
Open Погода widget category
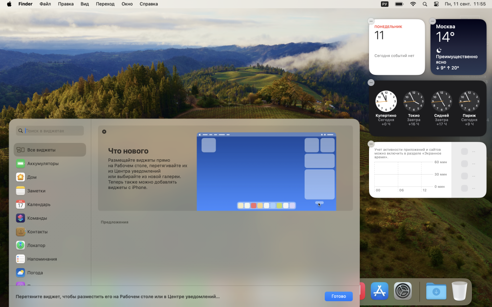(x=35, y=272)
